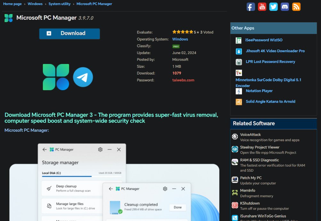Open Notation Player link
Image resolution: width=321 pixels, height=221 pixels.
click(x=259, y=91)
